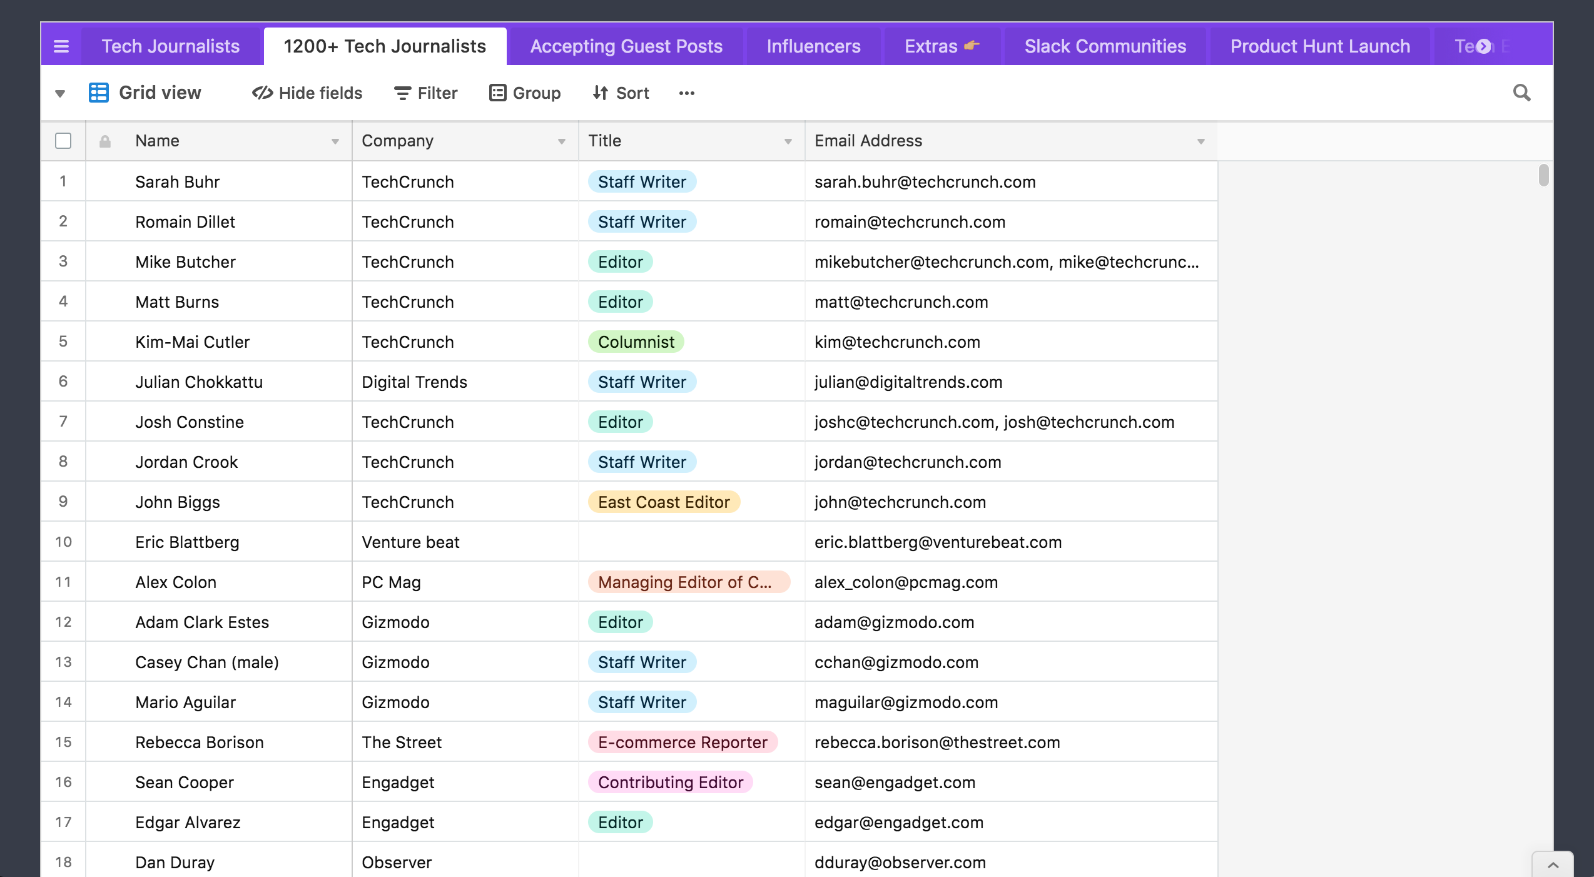Click row number 5

(x=63, y=342)
